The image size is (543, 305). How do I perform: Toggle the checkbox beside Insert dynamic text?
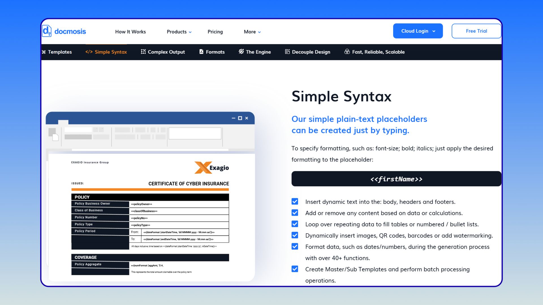pos(295,202)
